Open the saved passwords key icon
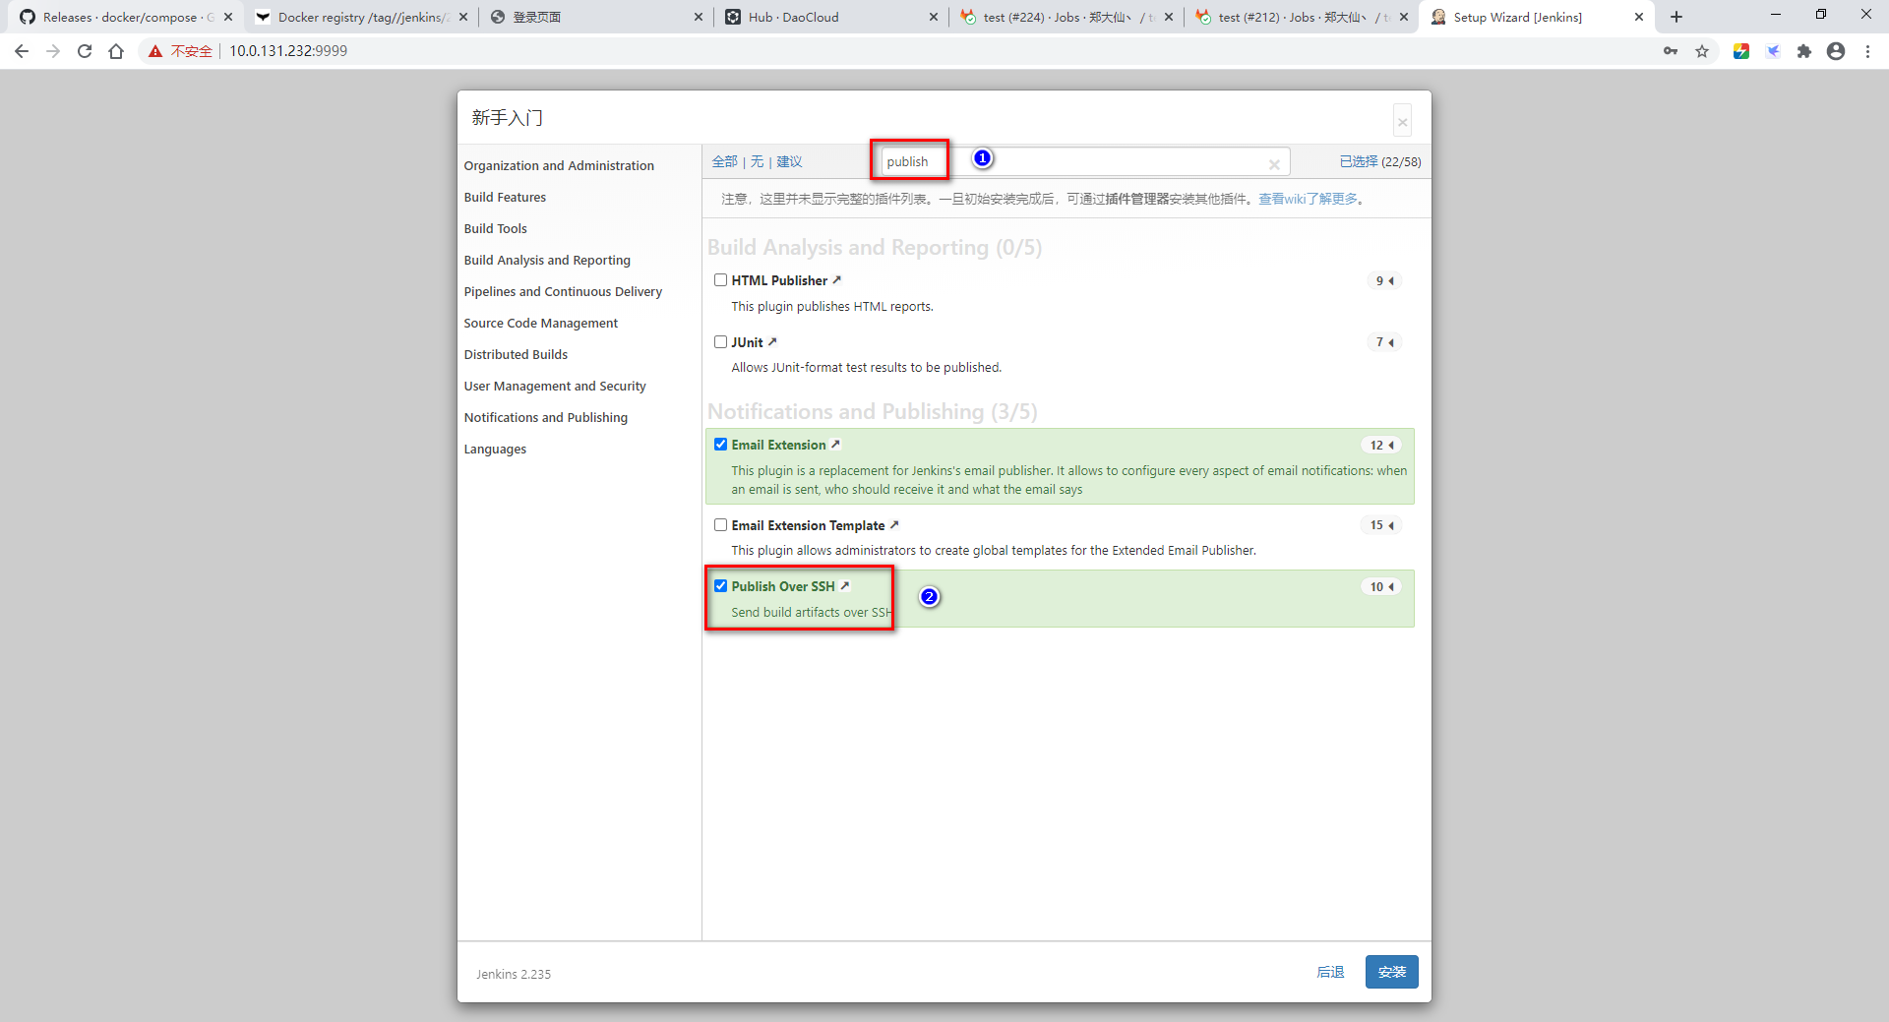This screenshot has width=1889, height=1022. click(1671, 51)
